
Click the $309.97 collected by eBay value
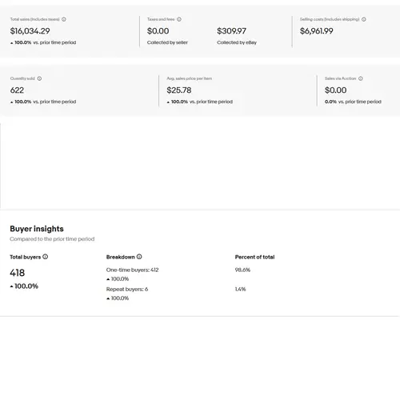(x=231, y=31)
